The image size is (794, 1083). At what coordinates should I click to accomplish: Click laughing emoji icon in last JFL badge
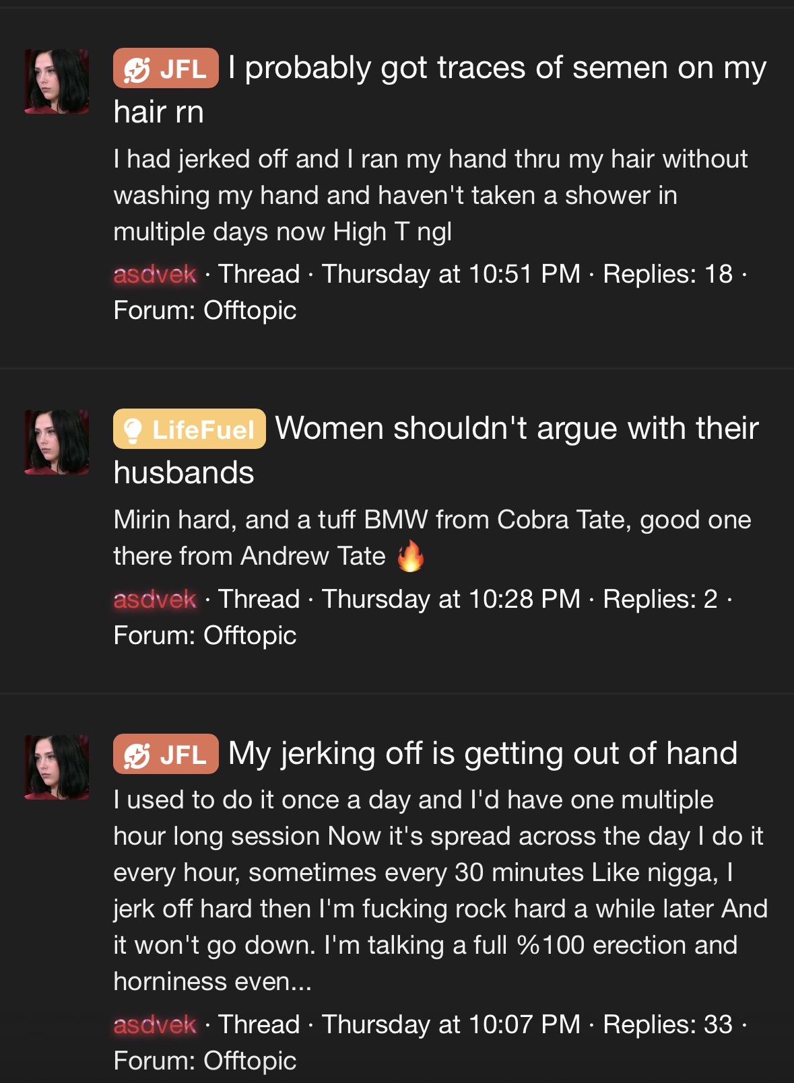137,755
